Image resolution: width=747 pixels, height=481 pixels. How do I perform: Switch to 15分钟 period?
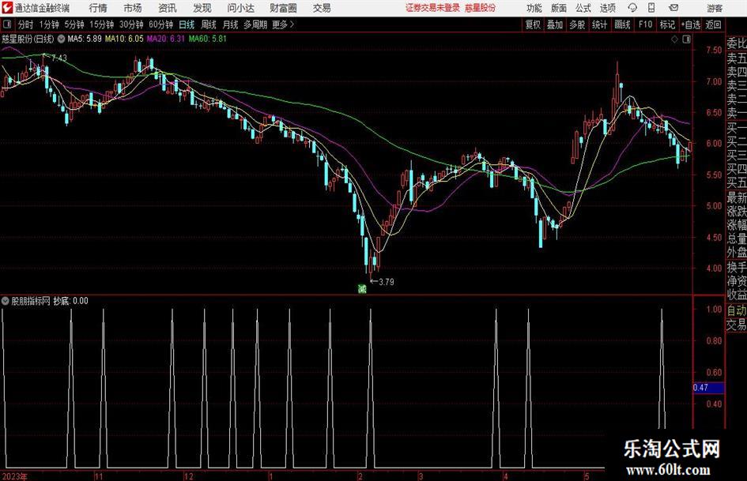[x=101, y=24]
